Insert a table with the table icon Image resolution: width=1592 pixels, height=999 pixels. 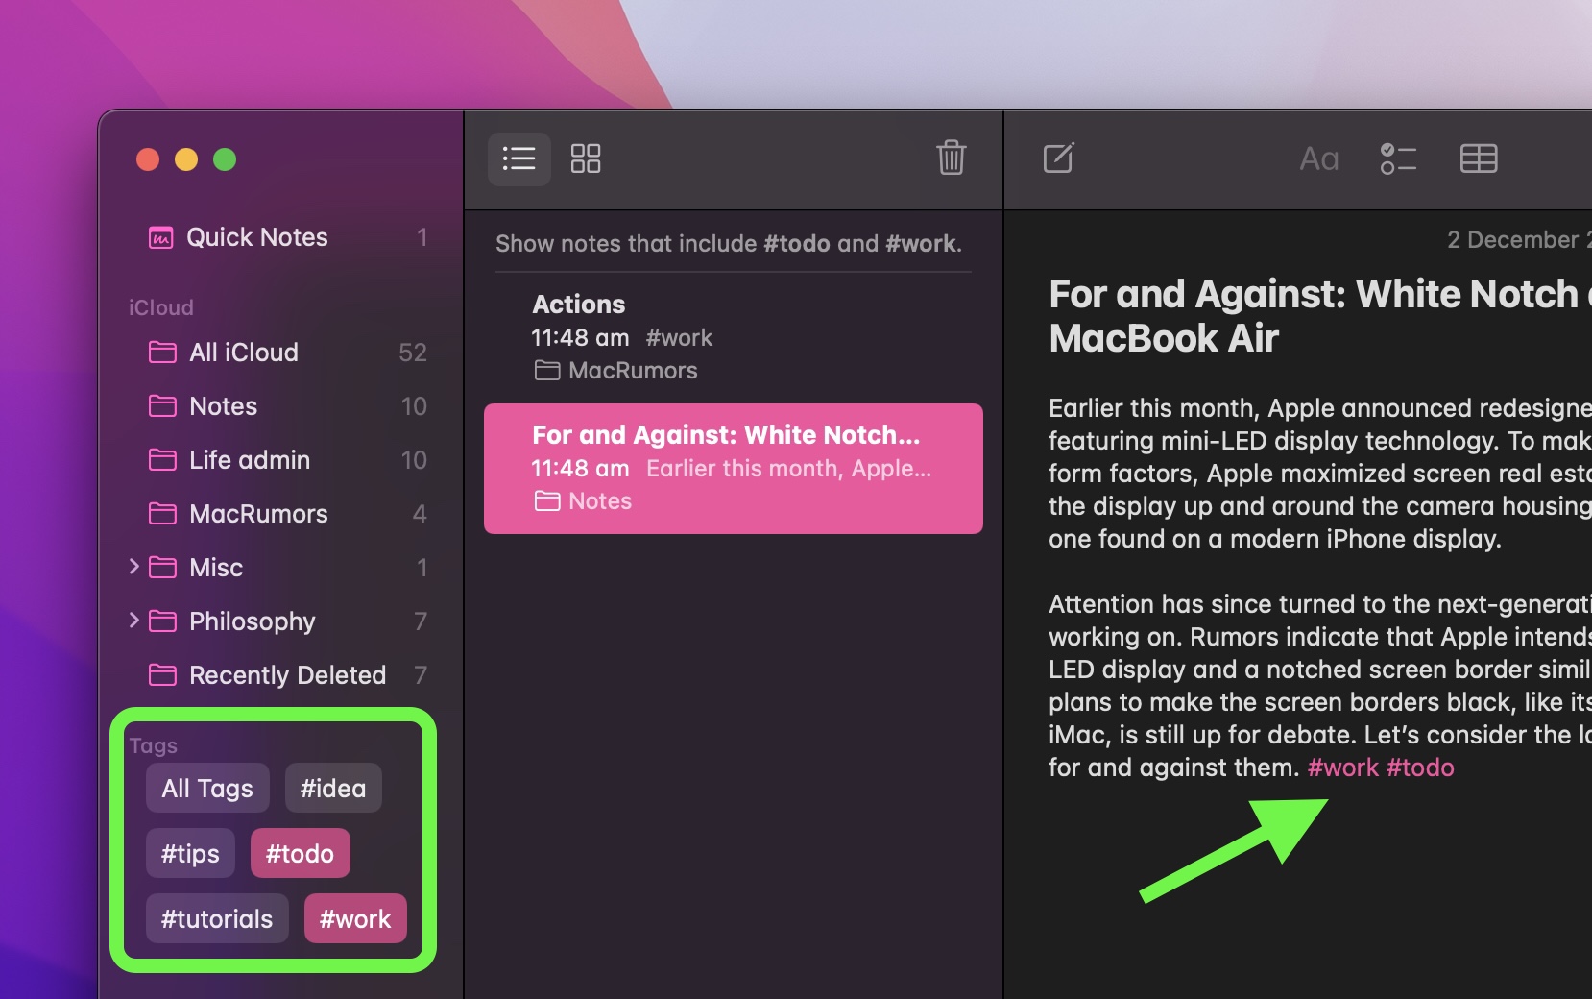click(x=1479, y=158)
